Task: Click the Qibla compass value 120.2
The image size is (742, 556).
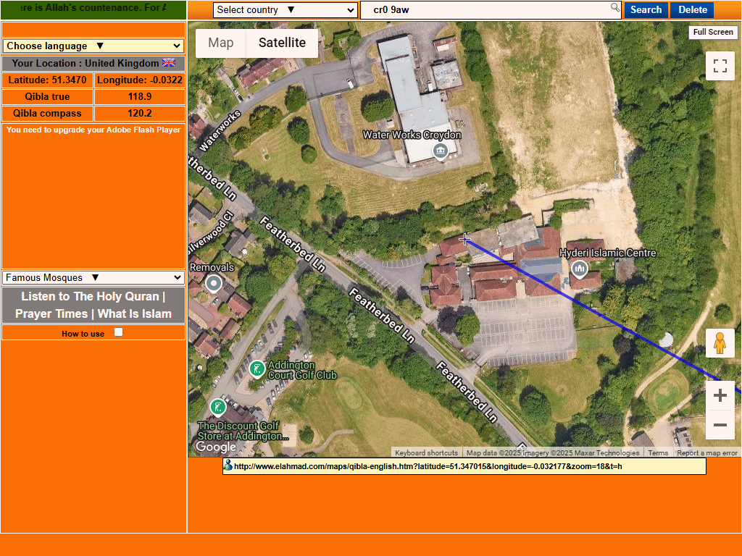Action: 140,114
